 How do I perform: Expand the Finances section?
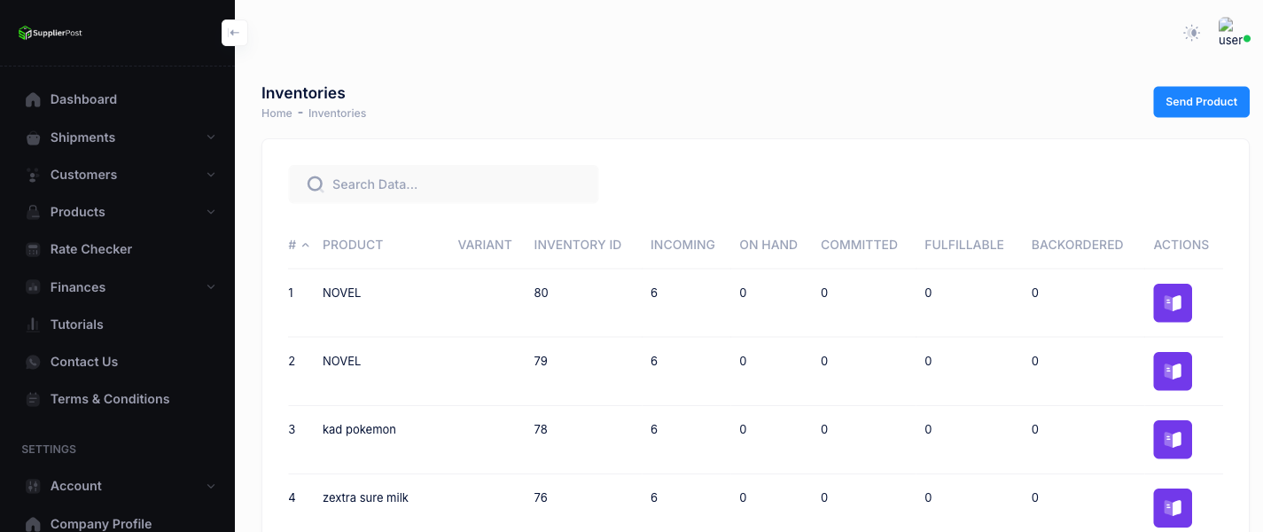pos(79,287)
